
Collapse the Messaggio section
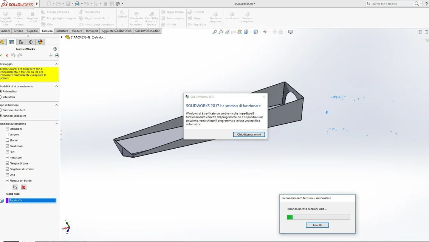(x=57, y=64)
